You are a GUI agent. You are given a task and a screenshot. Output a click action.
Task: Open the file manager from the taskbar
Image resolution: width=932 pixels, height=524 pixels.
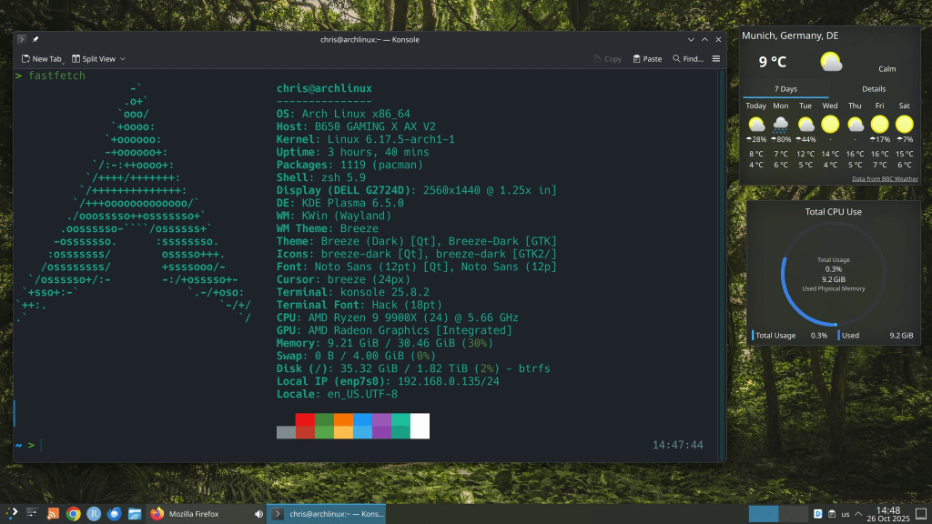coord(135,514)
